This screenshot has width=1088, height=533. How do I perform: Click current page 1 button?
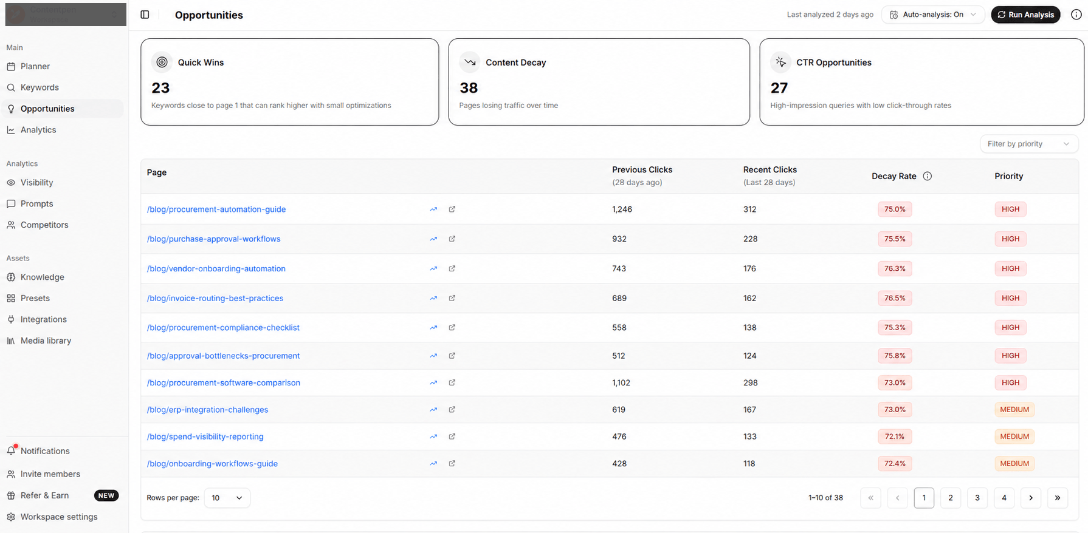(x=924, y=498)
